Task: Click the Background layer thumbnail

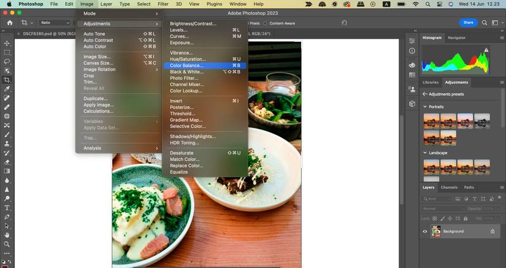Action: point(436,232)
